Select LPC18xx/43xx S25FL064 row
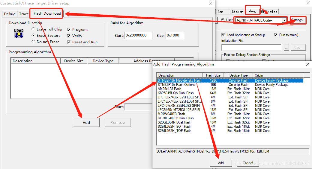Image resolution: width=312 pixels, height=169 pixels. pyautogui.click(x=230, y=101)
